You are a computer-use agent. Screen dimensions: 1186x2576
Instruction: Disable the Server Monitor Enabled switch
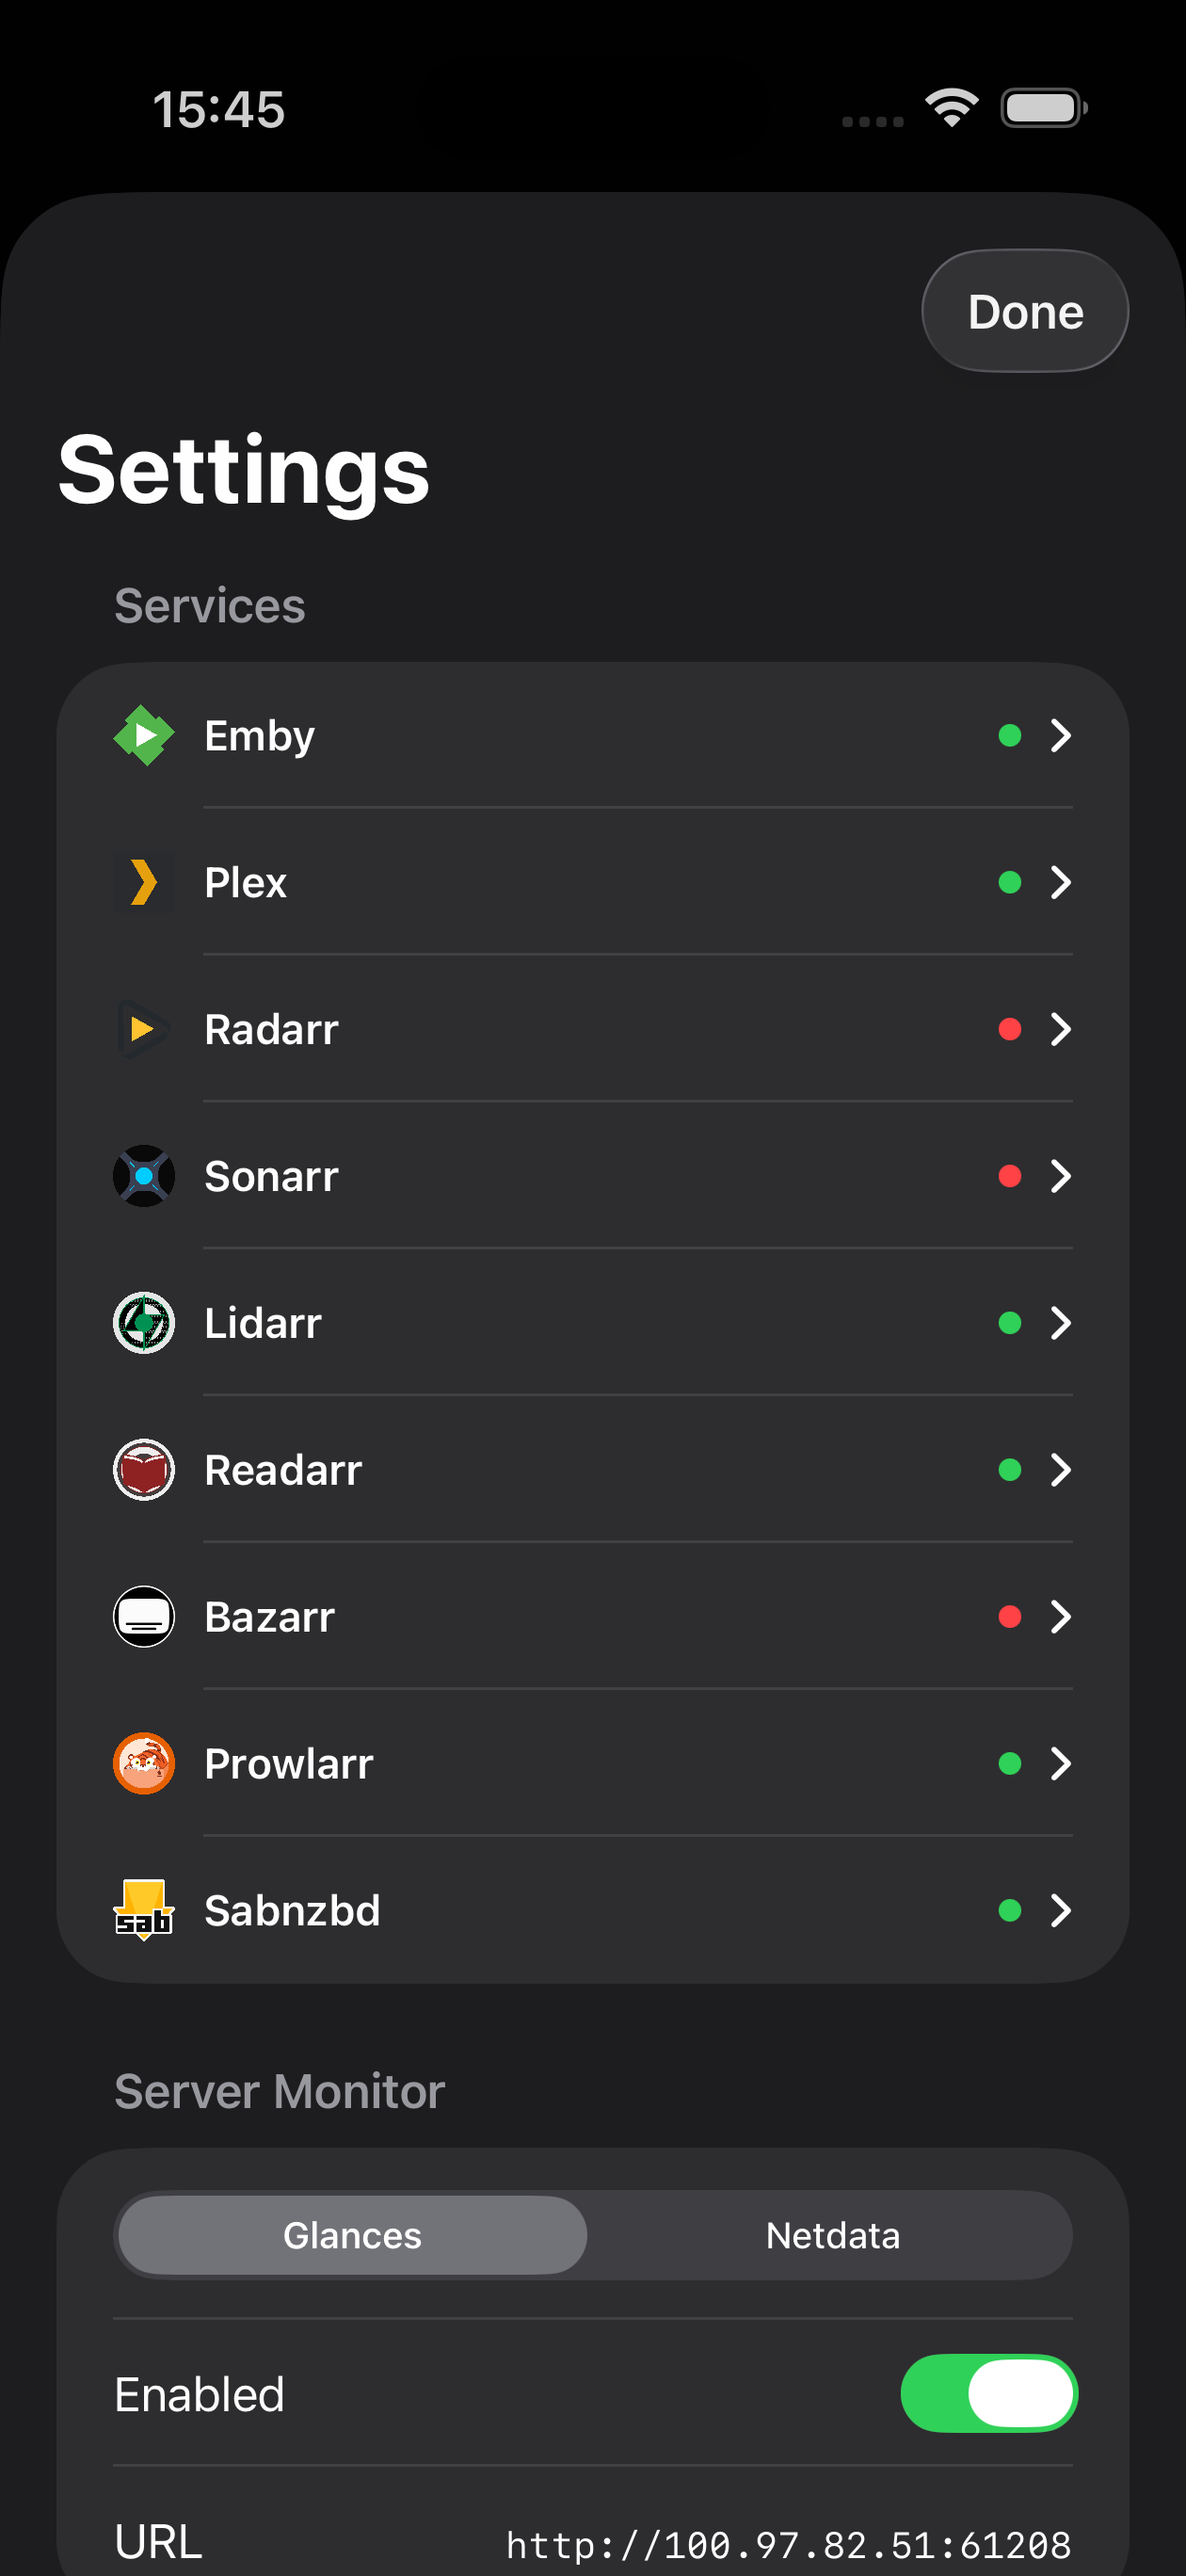989,2393
